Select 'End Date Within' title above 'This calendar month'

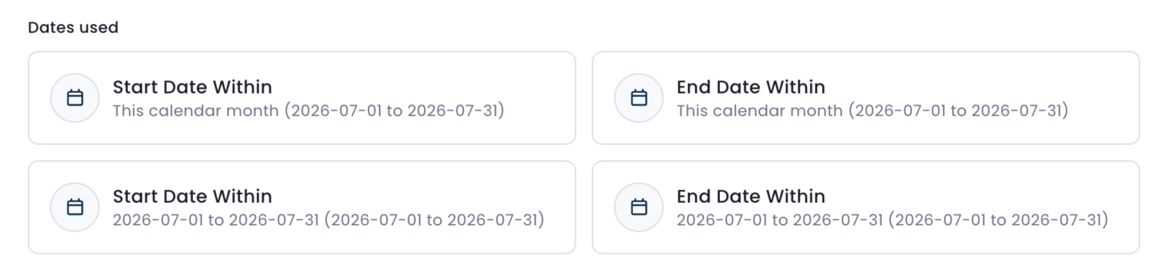[x=751, y=87]
